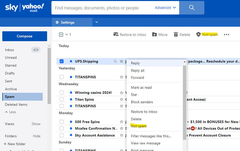This screenshot has height=151, width=240.
Task: Check the Mcafee Confirmation checkbox
Action: 62,128
